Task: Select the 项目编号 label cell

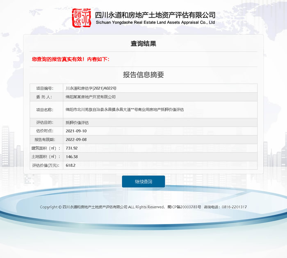Action: [46, 88]
